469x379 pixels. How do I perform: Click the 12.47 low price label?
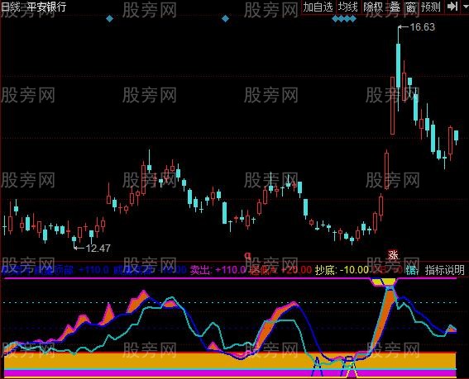click(98, 249)
